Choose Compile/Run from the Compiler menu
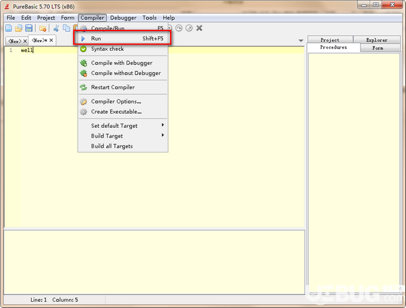406x308 pixels. (x=123, y=28)
